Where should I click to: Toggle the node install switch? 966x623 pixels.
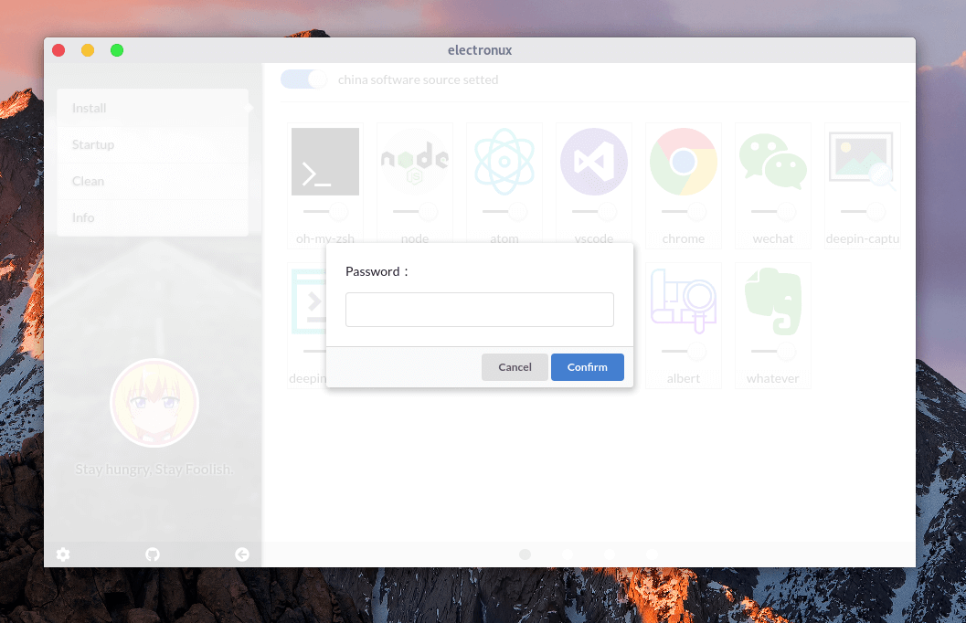415,212
